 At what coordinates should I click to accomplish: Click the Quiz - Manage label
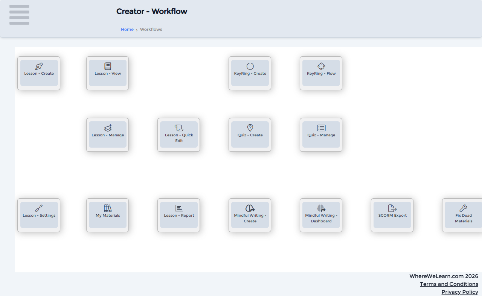[x=321, y=135]
